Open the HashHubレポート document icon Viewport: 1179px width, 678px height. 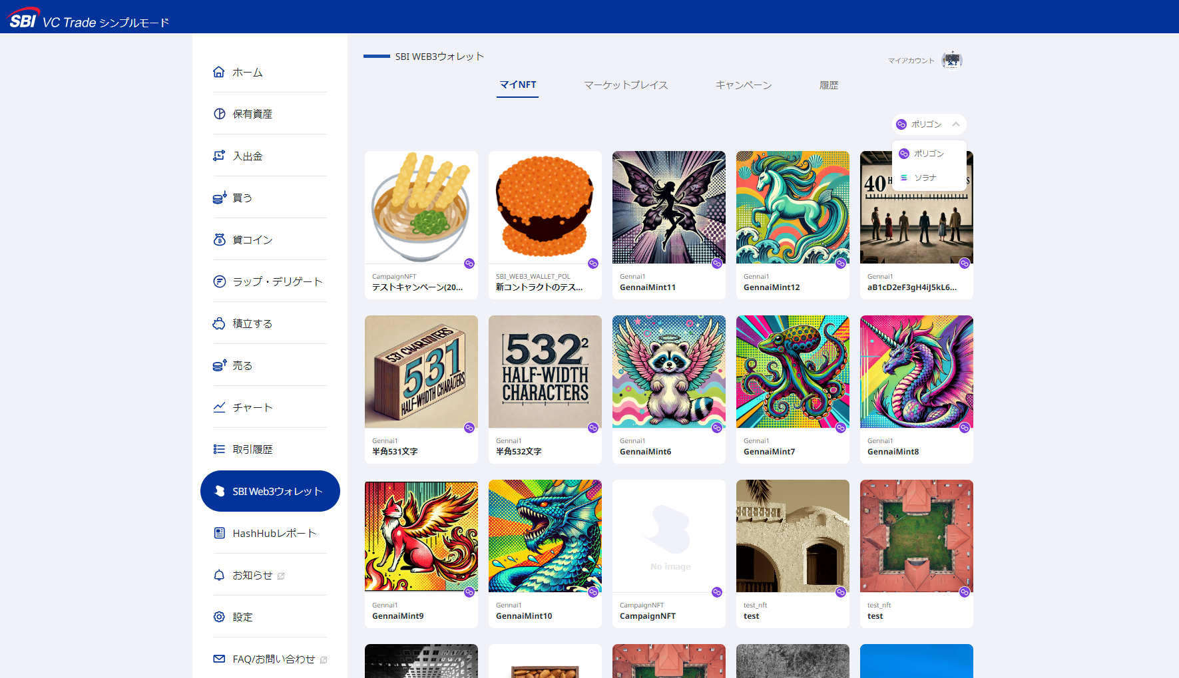coord(219,533)
